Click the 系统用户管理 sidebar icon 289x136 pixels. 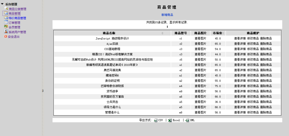tap(6, 32)
